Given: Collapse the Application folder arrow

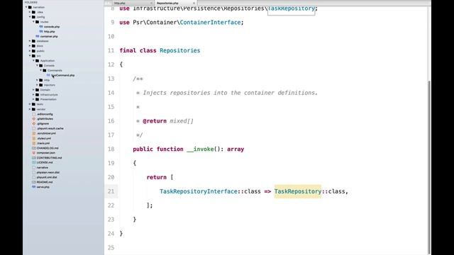Looking at the screenshot, I should tap(33, 61).
